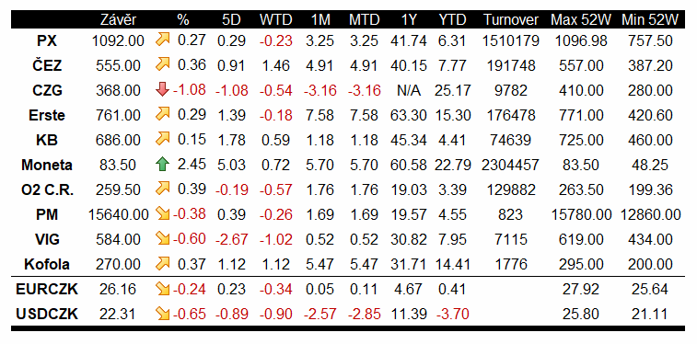Click ČEZ Max 52W value 557.00

tap(581, 66)
